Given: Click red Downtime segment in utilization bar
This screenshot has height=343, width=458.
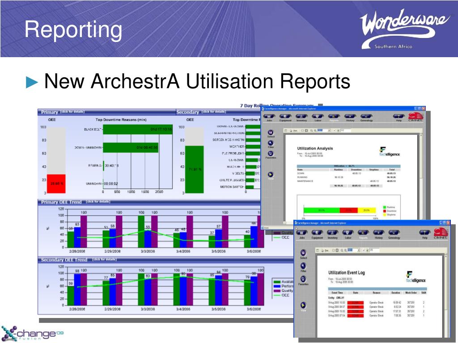Looking at the screenshot, I should (x=348, y=210).
